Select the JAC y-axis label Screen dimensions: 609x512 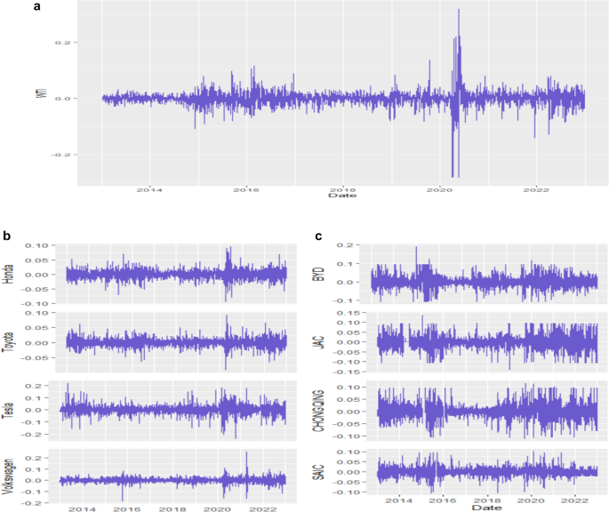click(318, 342)
